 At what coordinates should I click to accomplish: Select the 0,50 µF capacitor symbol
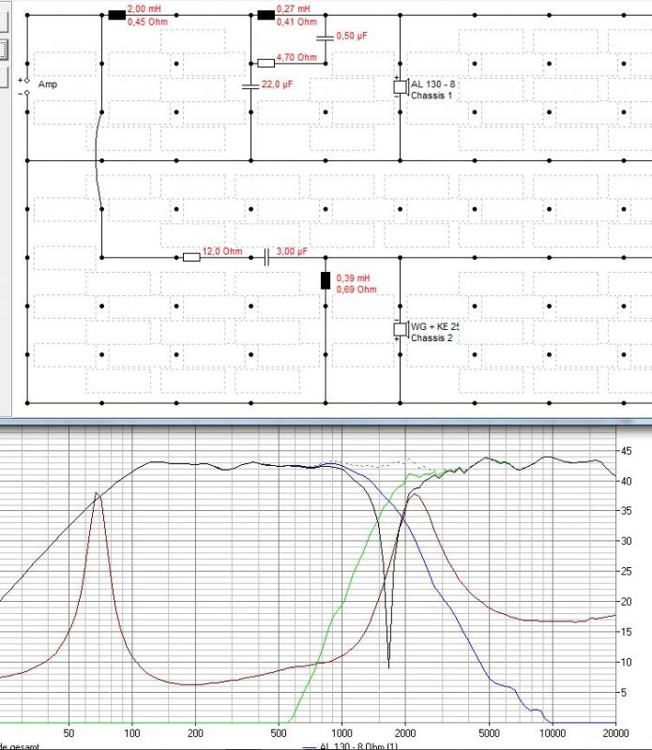coord(325,37)
